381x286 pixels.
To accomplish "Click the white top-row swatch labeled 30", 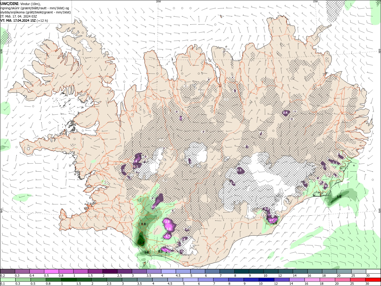I will point(373,271).
